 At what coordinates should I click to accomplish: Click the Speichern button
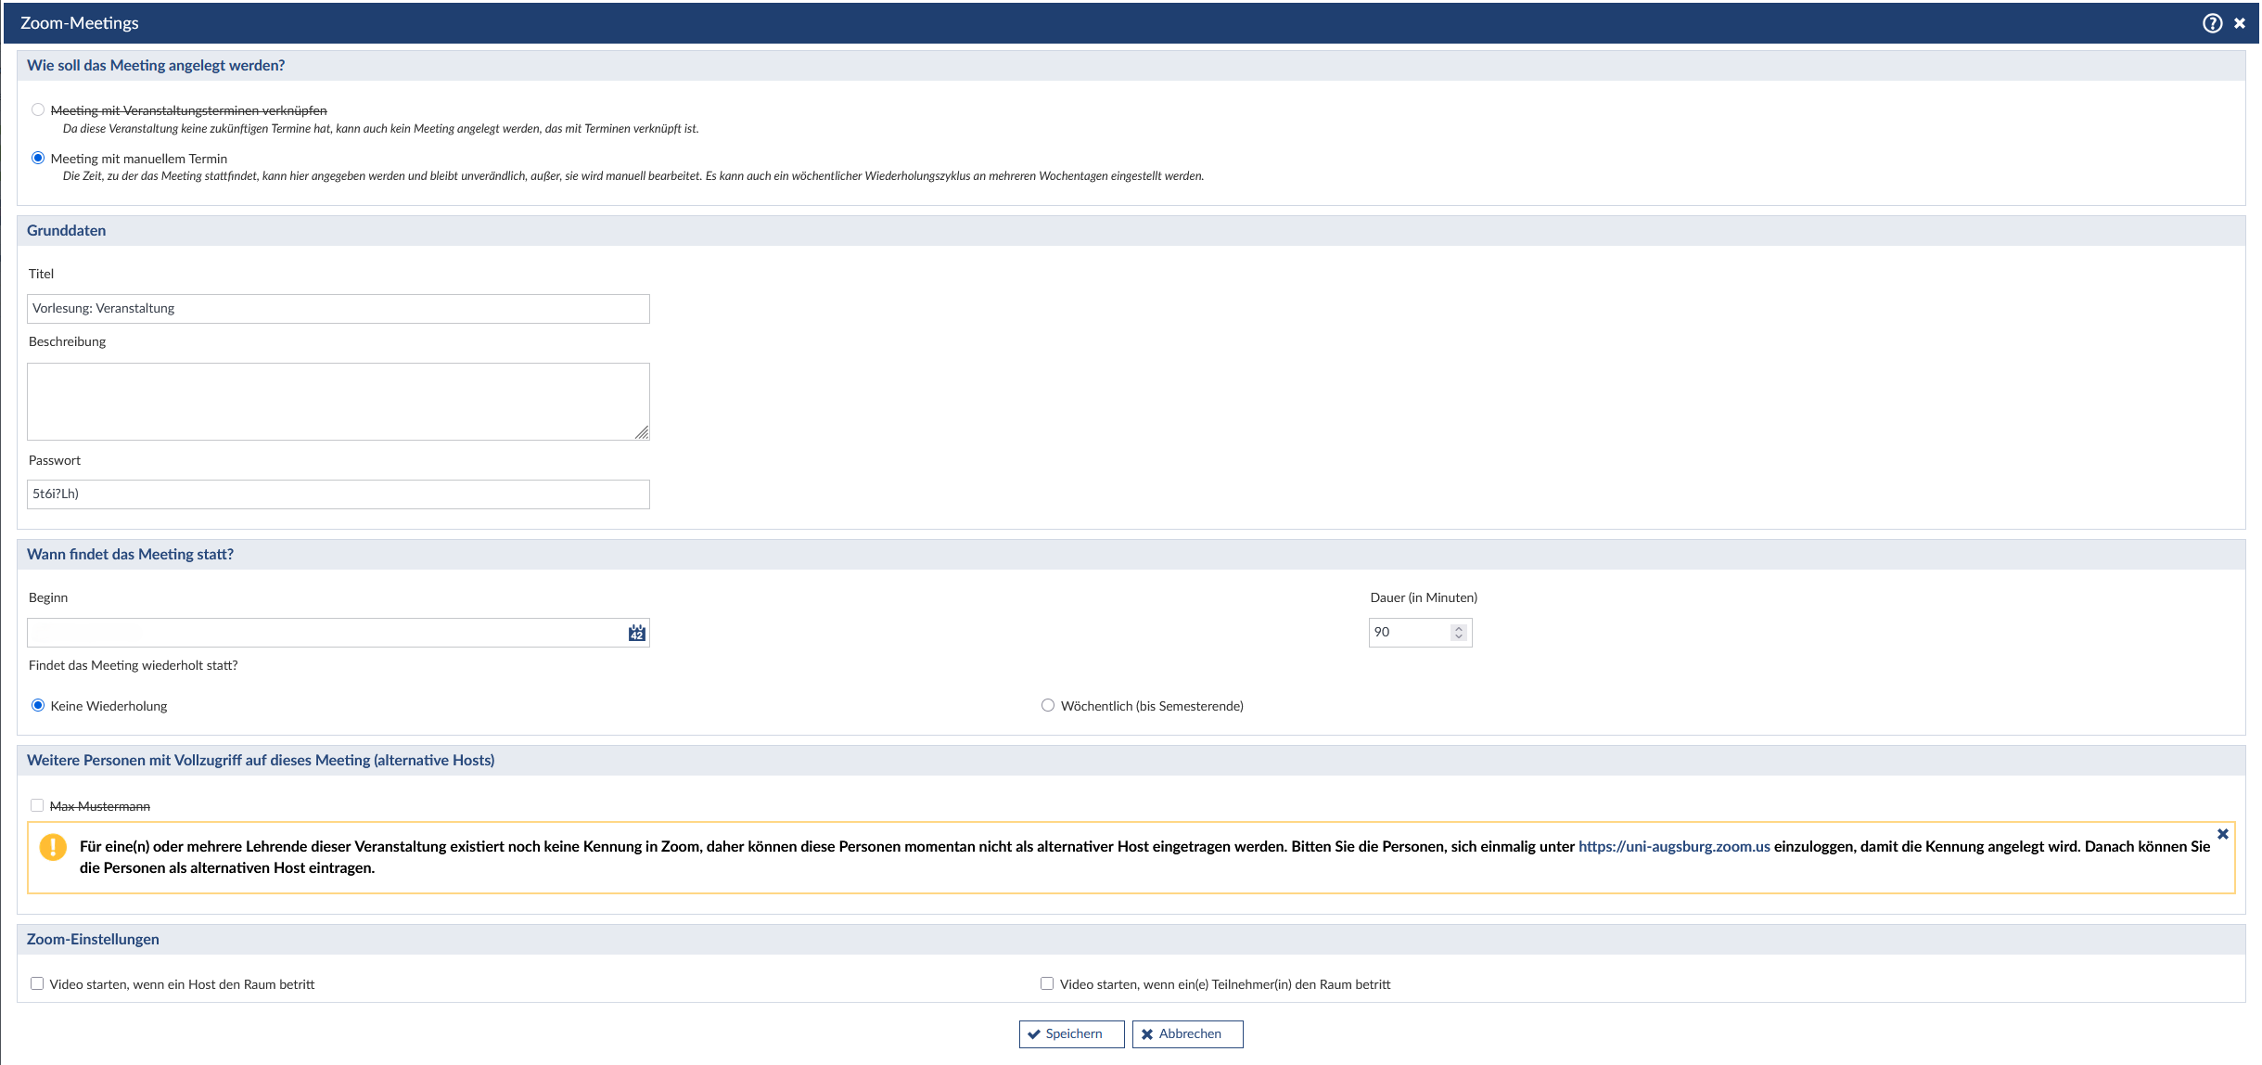pos(1071,1034)
